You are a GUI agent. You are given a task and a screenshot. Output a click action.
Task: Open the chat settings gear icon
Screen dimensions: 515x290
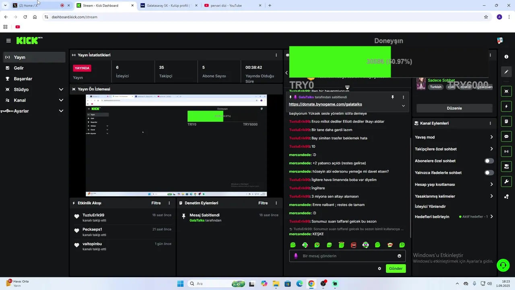379,269
